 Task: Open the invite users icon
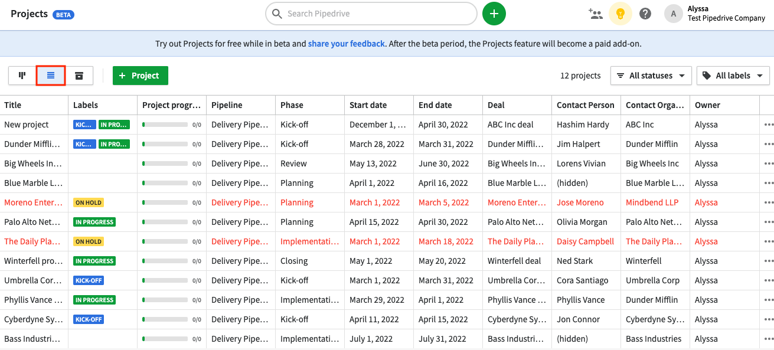click(596, 13)
